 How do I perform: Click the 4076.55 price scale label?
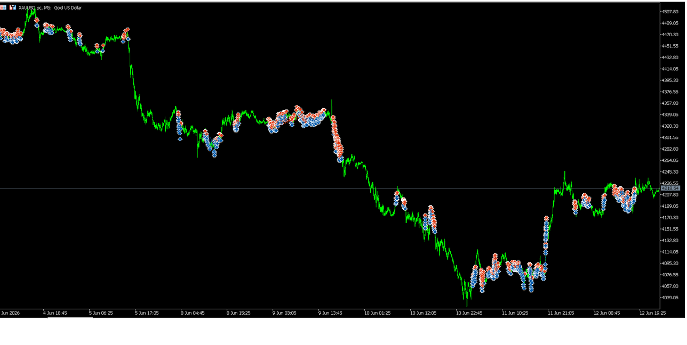click(670, 275)
